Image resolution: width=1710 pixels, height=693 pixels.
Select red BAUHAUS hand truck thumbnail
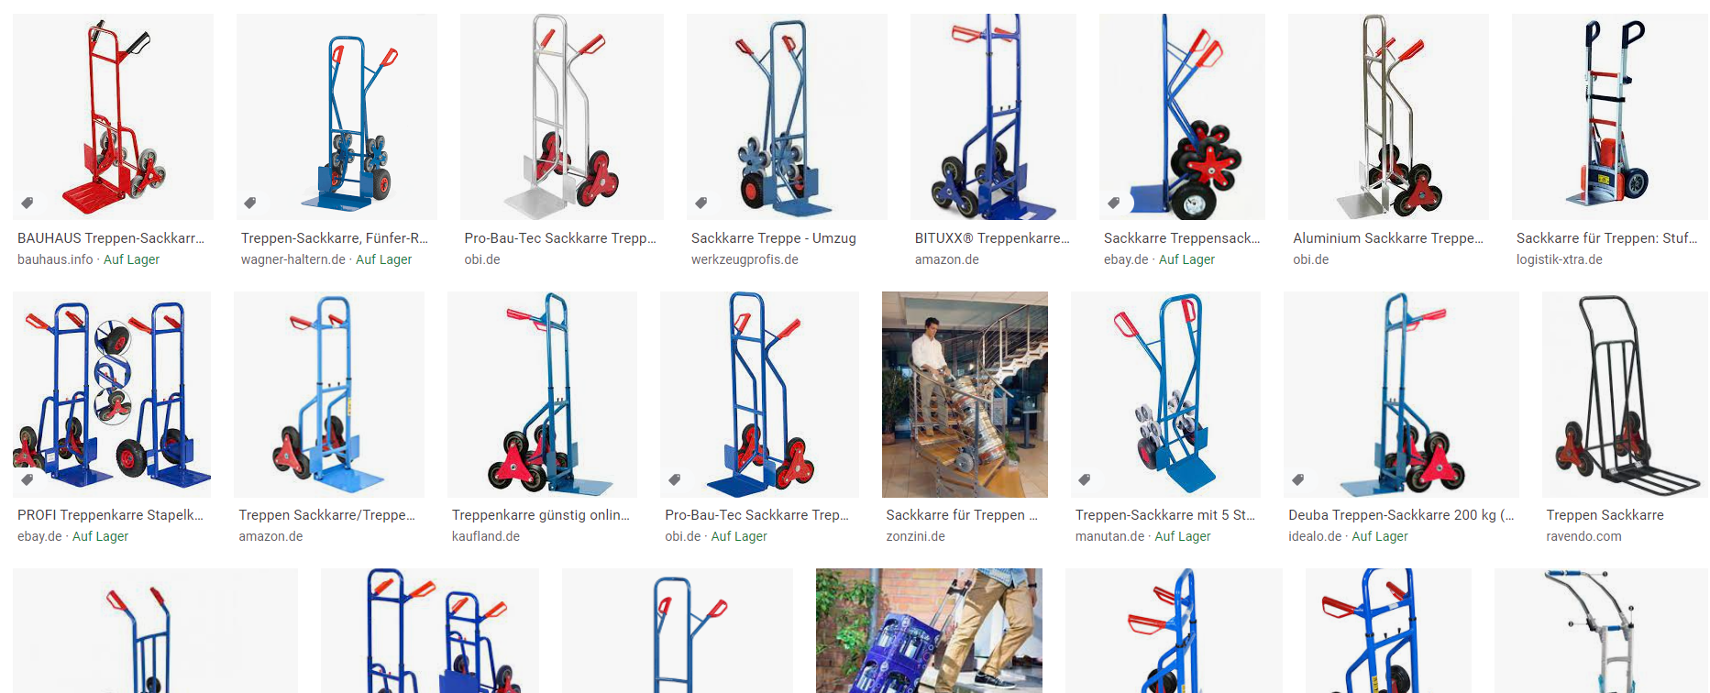pyautogui.click(x=113, y=116)
